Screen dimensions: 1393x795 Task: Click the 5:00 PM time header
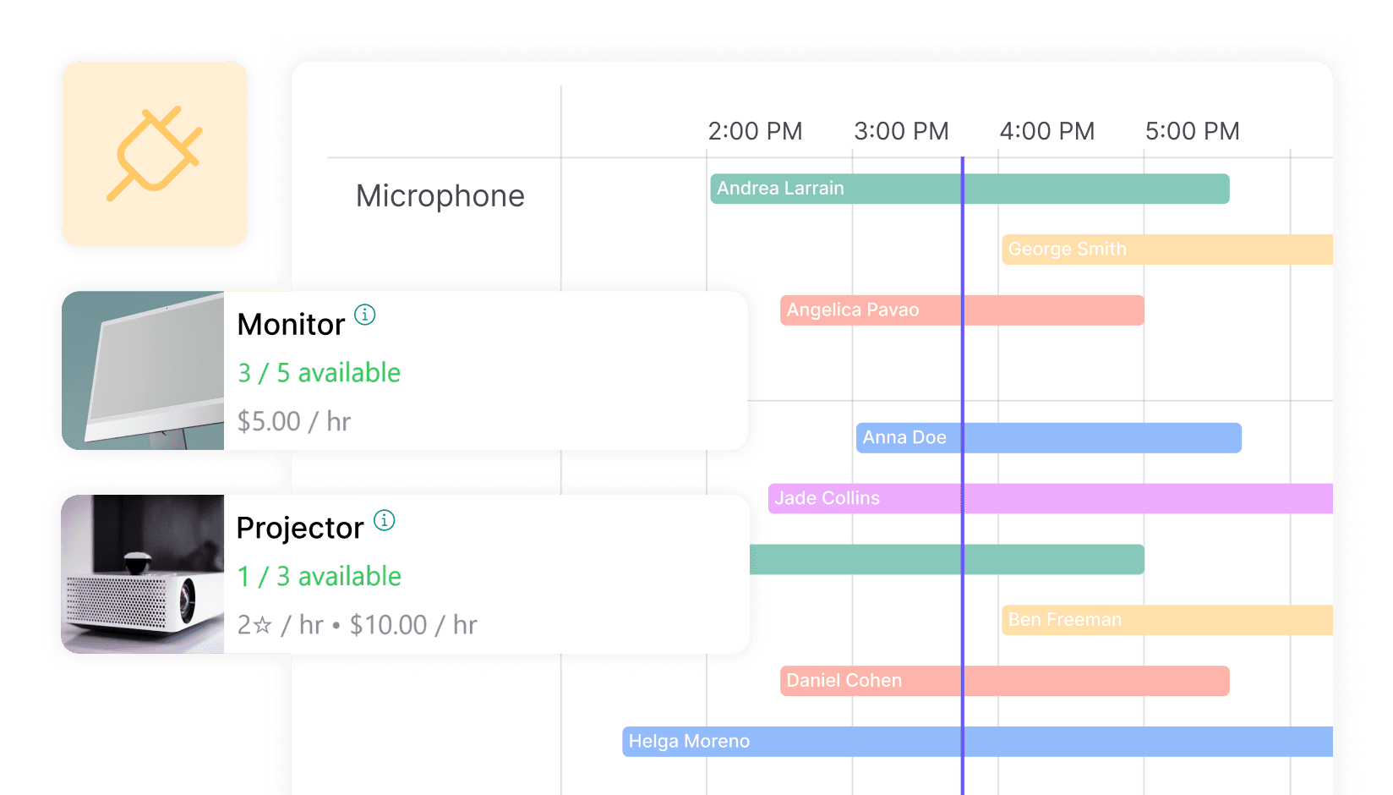coord(1192,131)
